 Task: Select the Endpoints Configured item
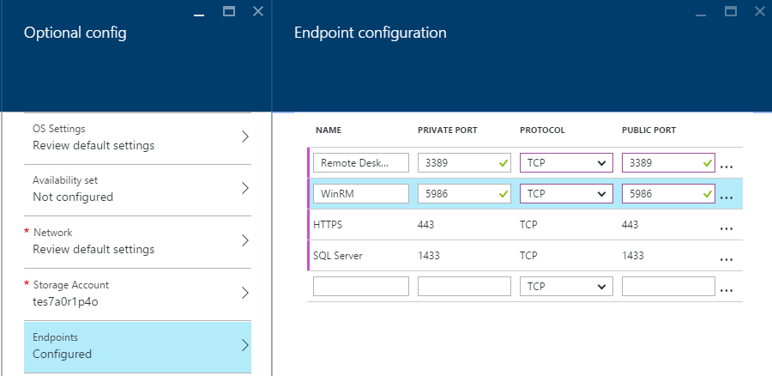(x=137, y=346)
